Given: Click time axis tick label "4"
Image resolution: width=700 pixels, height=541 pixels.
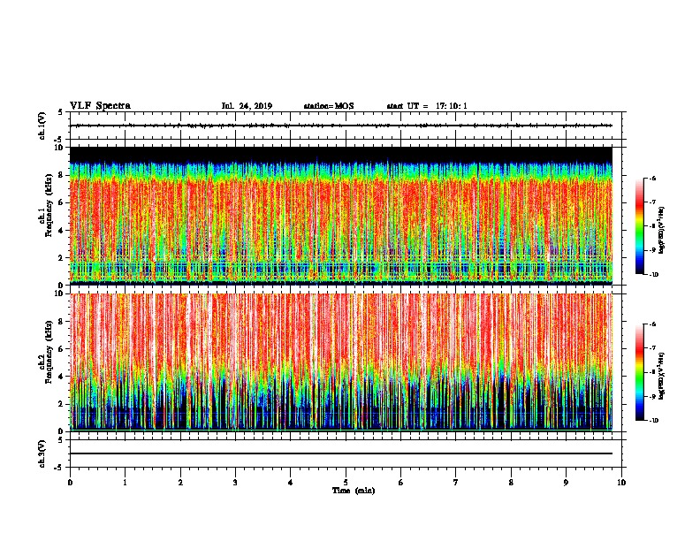Looking at the screenshot, I should click(x=291, y=483).
